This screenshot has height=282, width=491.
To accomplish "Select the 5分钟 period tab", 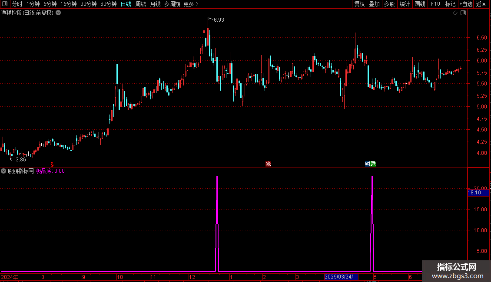I will [50, 4].
